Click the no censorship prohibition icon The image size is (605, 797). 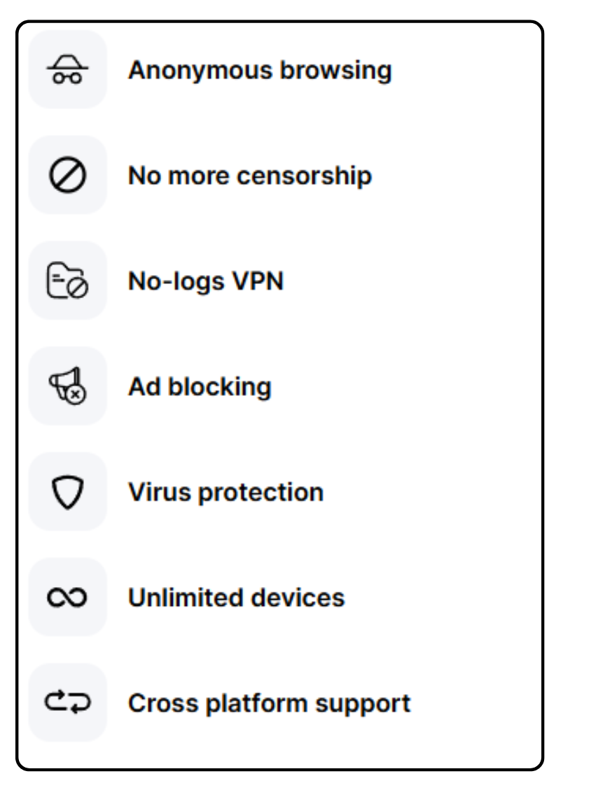[68, 175]
